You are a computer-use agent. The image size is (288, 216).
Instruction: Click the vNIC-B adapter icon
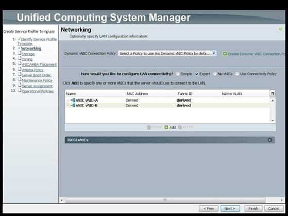[x=73, y=105]
